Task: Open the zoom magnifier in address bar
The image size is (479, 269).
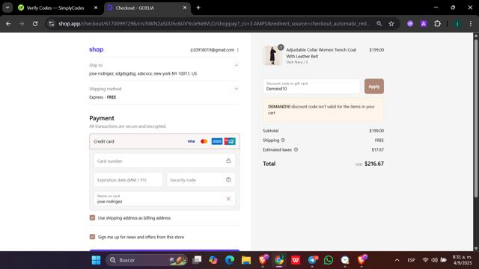Action: pos(379,23)
